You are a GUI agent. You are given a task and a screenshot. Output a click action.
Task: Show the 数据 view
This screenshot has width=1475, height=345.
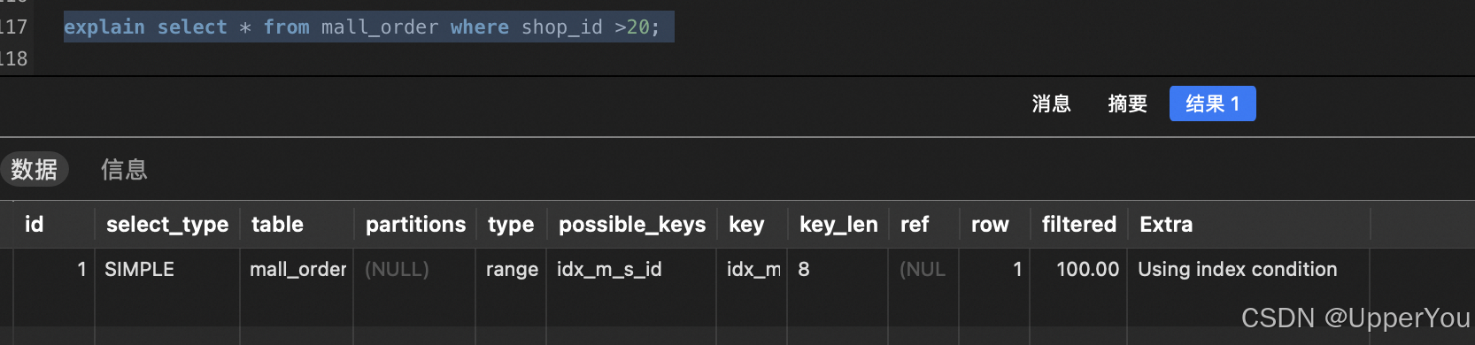(35, 169)
